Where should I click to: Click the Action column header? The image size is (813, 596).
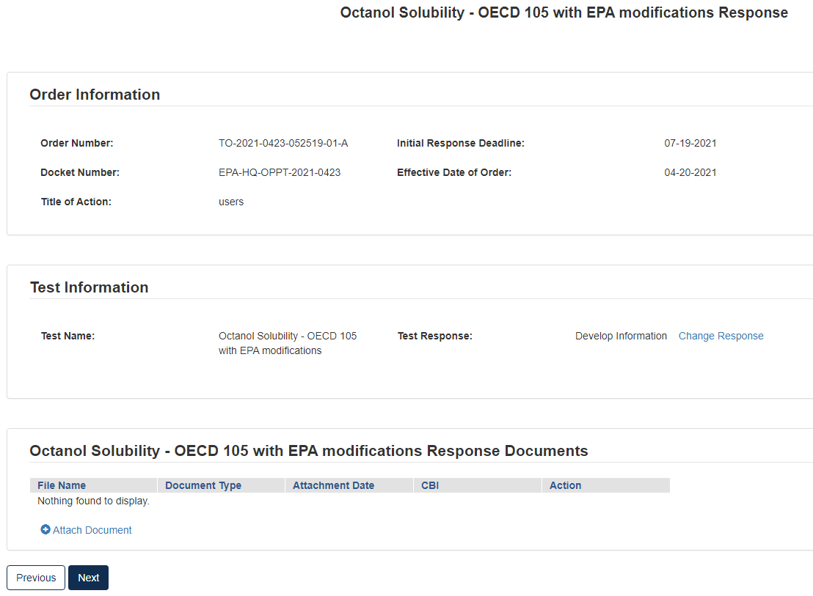point(565,485)
